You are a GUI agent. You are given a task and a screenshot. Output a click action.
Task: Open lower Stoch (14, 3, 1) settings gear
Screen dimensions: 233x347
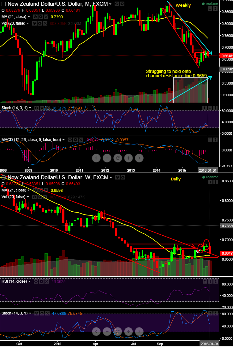(42, 313)
